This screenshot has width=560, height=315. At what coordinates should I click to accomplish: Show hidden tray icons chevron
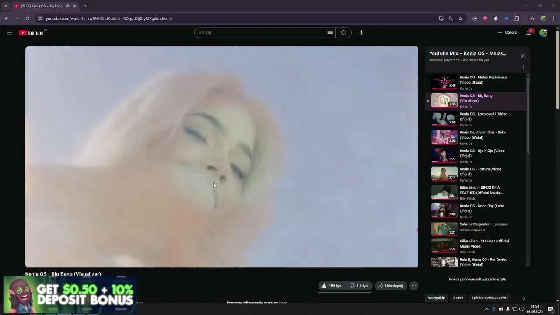pyautogui.click(x=486, y=309)
